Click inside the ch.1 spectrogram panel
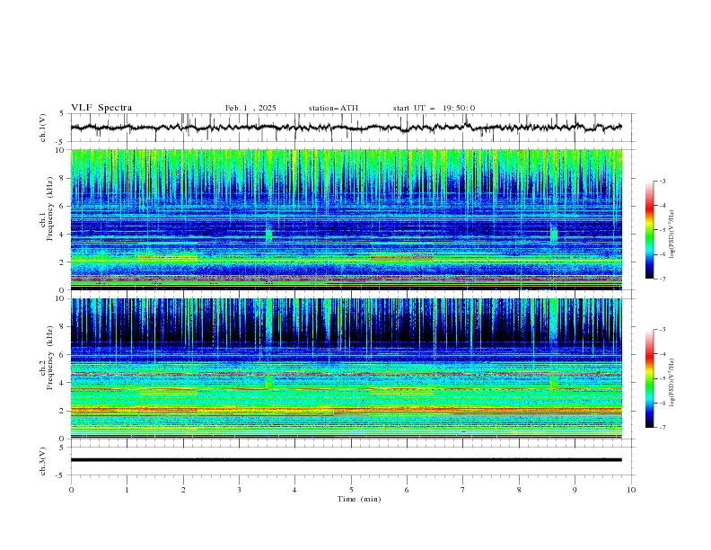The width and height of the screenshot is (711, 550). 346,219
